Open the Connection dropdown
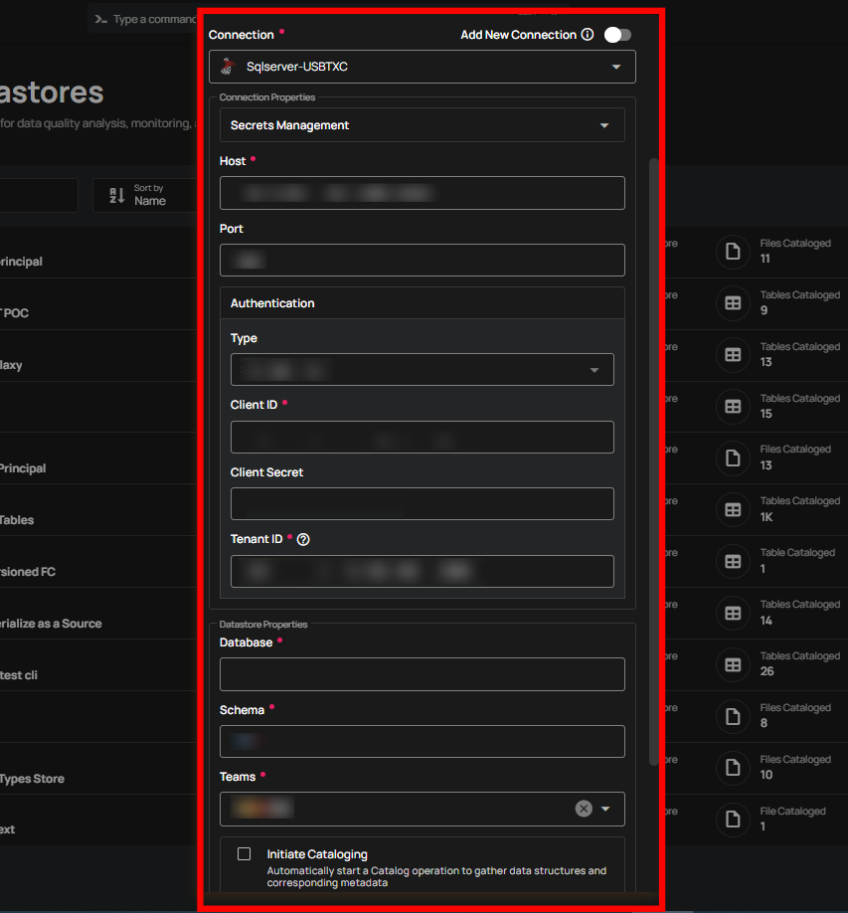The image size is (848, 913). (614, 66)
